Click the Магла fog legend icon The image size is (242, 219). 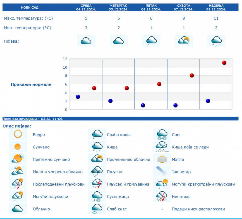[x=162, y=159]
